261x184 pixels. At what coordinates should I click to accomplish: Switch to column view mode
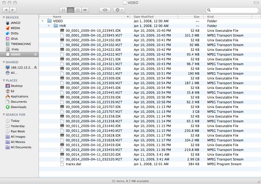click(78, 10)
